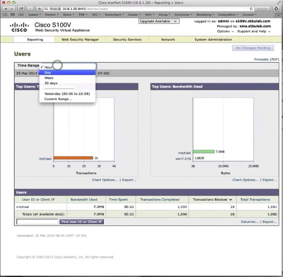Click the address bar URL
This screenshot has height=277, width=283.
(85, 9)
